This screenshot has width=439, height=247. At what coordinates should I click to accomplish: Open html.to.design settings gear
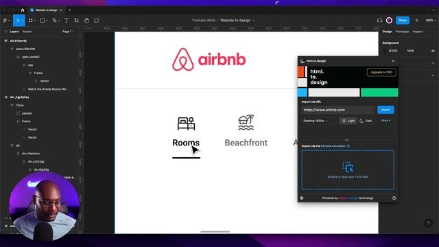302,198
